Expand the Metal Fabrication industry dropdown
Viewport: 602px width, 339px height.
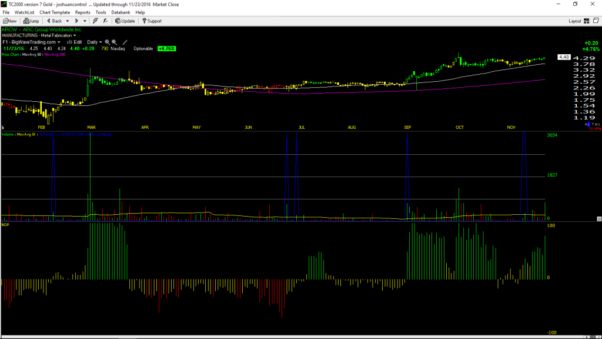coord(75,36)
